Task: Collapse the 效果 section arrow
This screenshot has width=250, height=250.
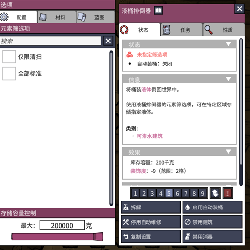Action: click(229, 152)
